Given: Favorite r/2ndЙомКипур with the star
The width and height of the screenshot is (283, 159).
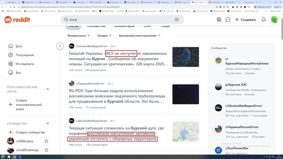Looking at the screenshot, I should [x=46, y=150].
